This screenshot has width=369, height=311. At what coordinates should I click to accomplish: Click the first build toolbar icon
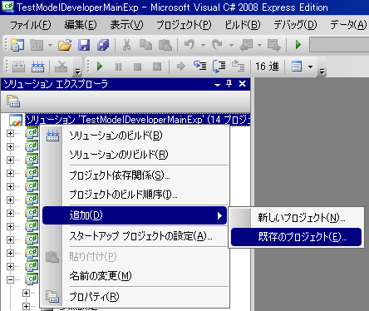click(18, 67)
